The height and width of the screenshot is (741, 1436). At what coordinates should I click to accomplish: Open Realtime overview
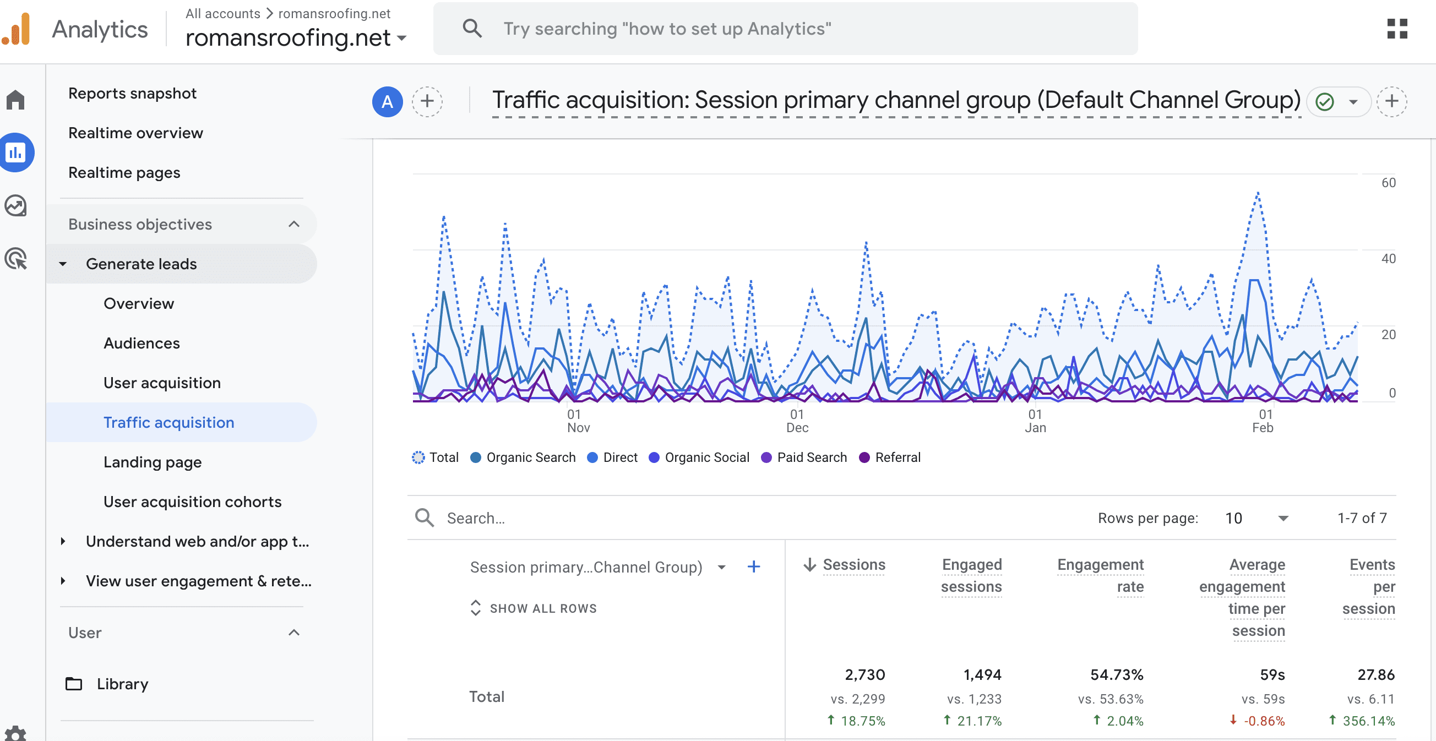click(x=135, y=133)
